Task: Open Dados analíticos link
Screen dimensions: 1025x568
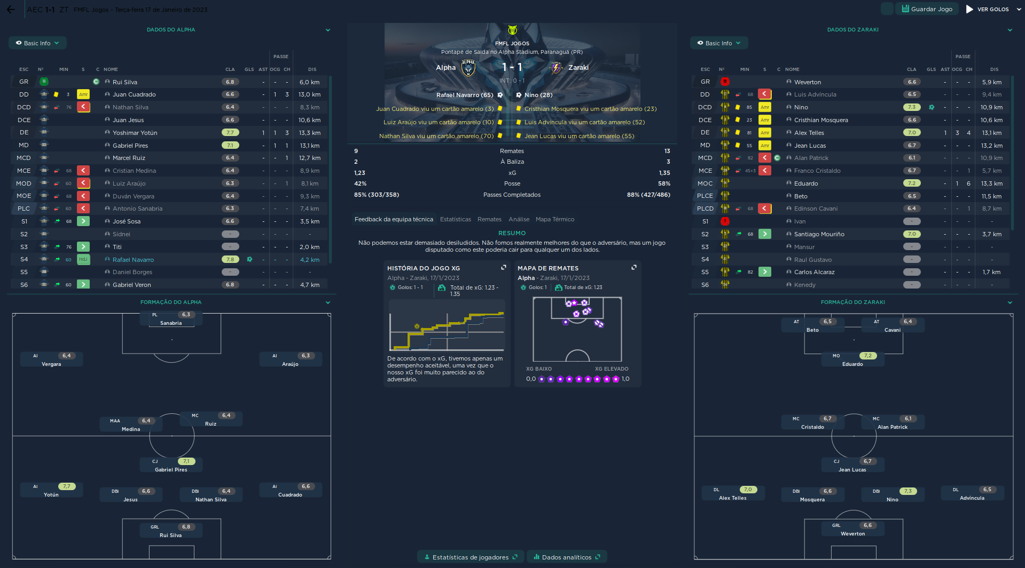Action: (x=567, y=557)
